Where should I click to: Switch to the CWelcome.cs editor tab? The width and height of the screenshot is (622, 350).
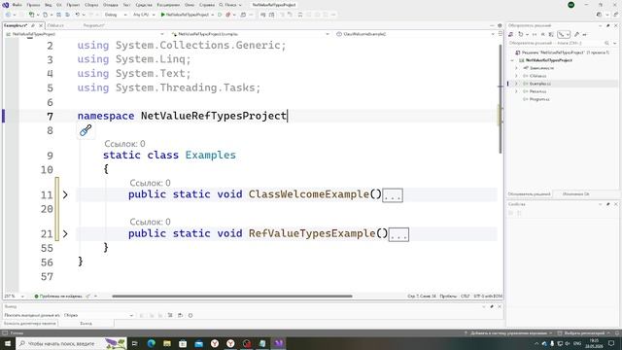pyautogui.click(x=55, y=25)
